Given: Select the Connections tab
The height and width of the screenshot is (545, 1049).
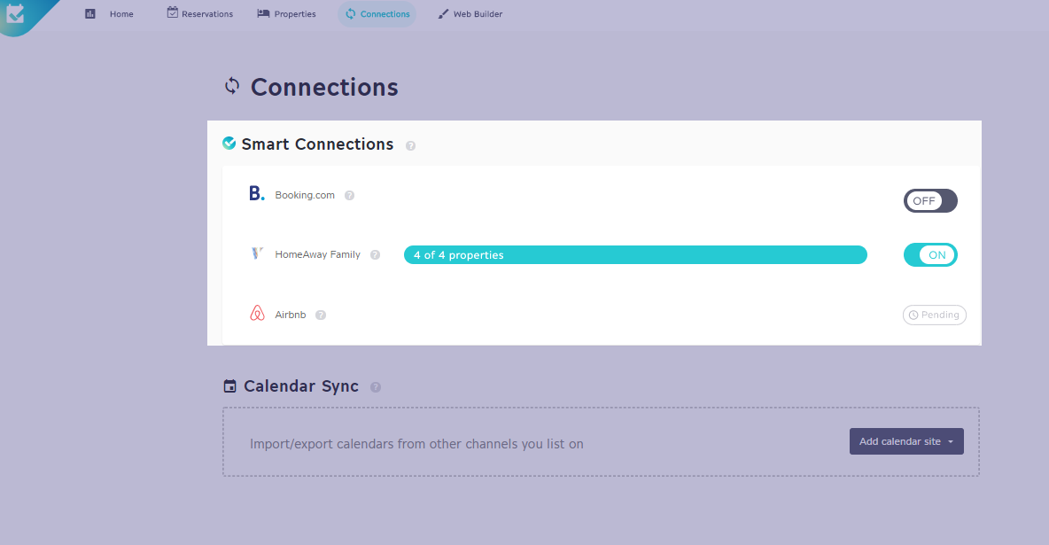Looking at the screenshot, I should pos(377,14).
